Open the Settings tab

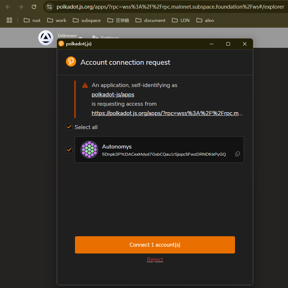(x=106, y=38)
